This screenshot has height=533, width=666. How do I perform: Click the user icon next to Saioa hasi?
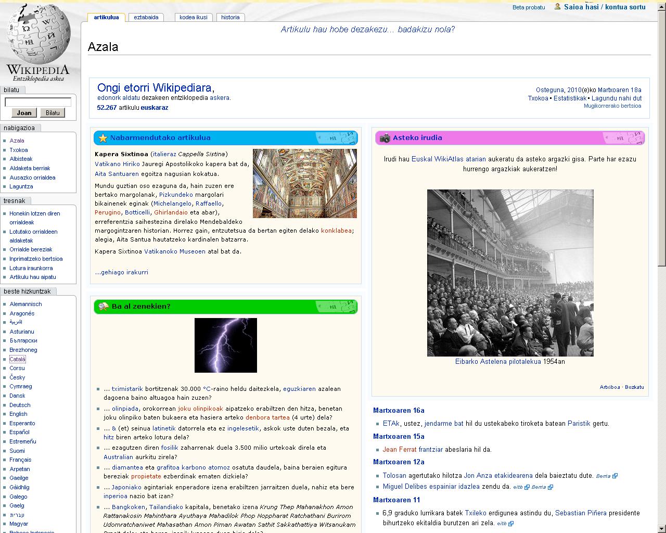pos(558,7)
